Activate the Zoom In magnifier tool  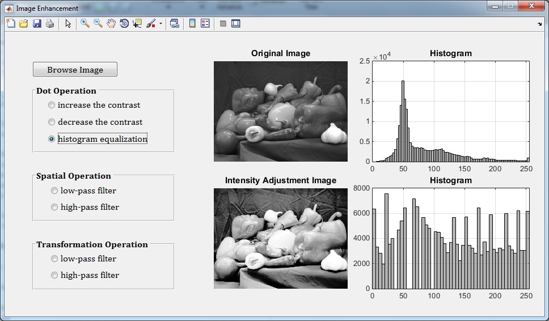[x=85, y=23]
